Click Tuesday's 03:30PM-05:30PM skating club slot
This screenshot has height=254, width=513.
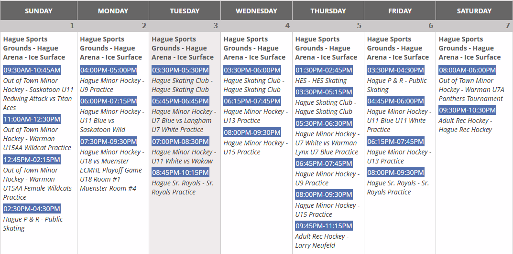180,70
